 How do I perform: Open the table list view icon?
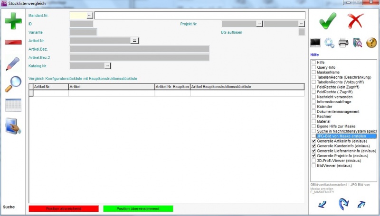coord(13,105)
